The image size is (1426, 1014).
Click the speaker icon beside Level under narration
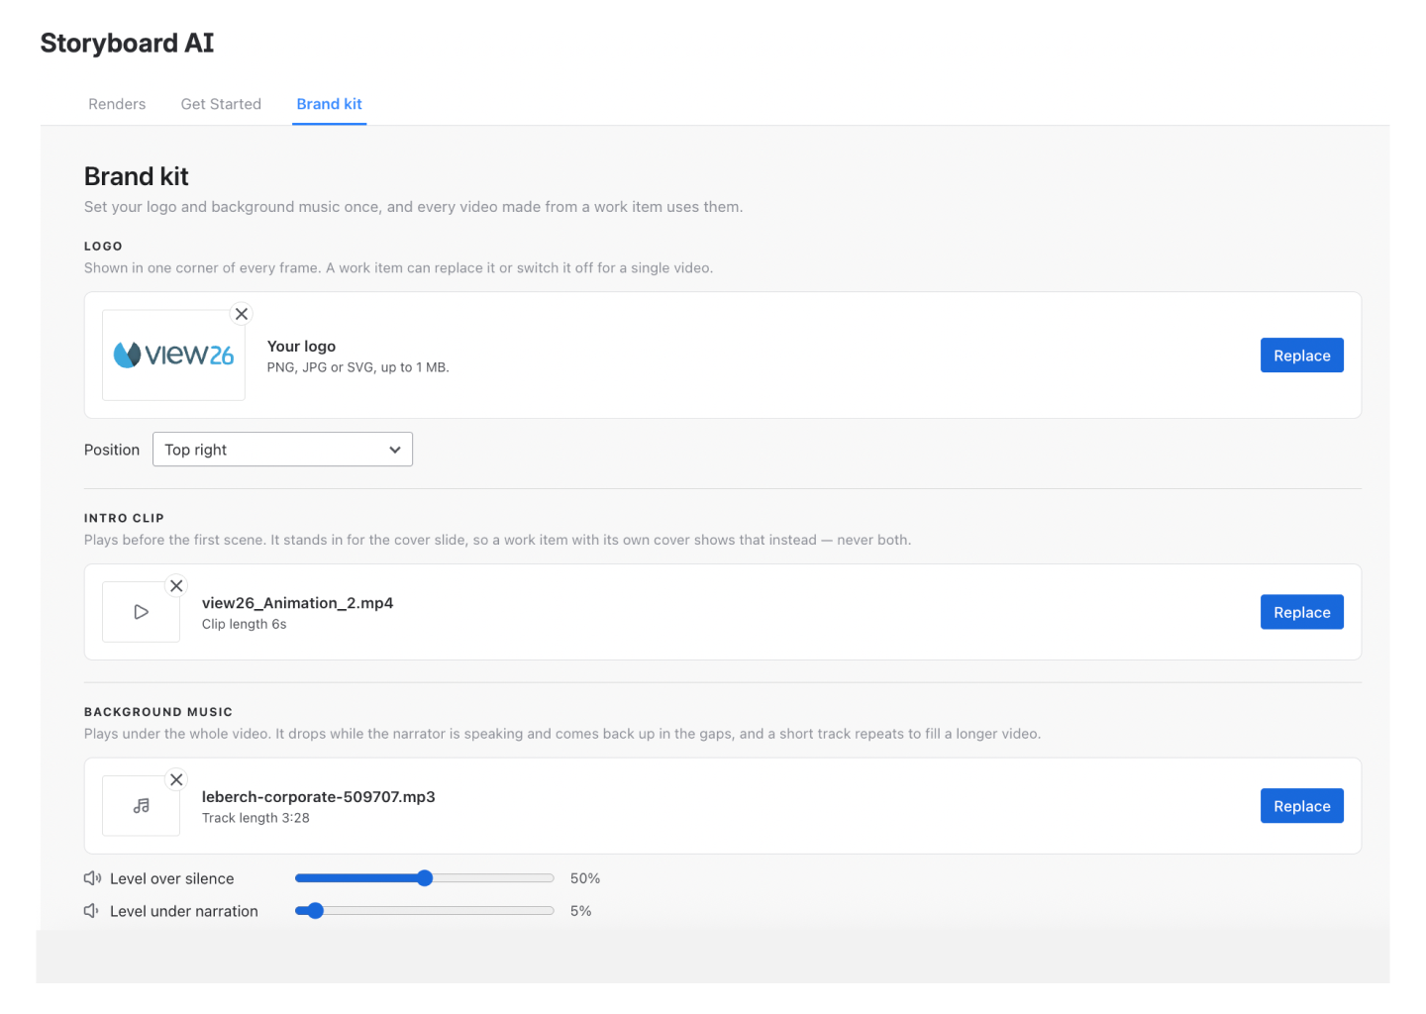coord(91,911)
